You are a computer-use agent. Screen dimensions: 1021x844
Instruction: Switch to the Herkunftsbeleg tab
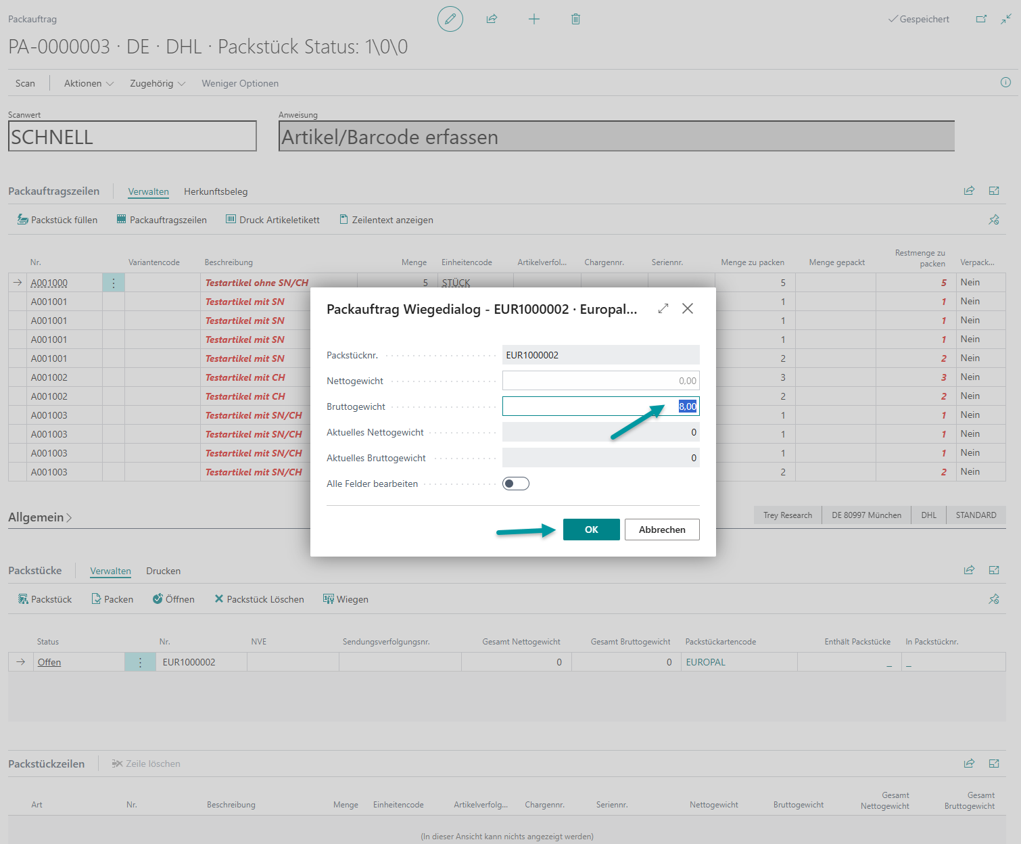click(x=216, y=191)
